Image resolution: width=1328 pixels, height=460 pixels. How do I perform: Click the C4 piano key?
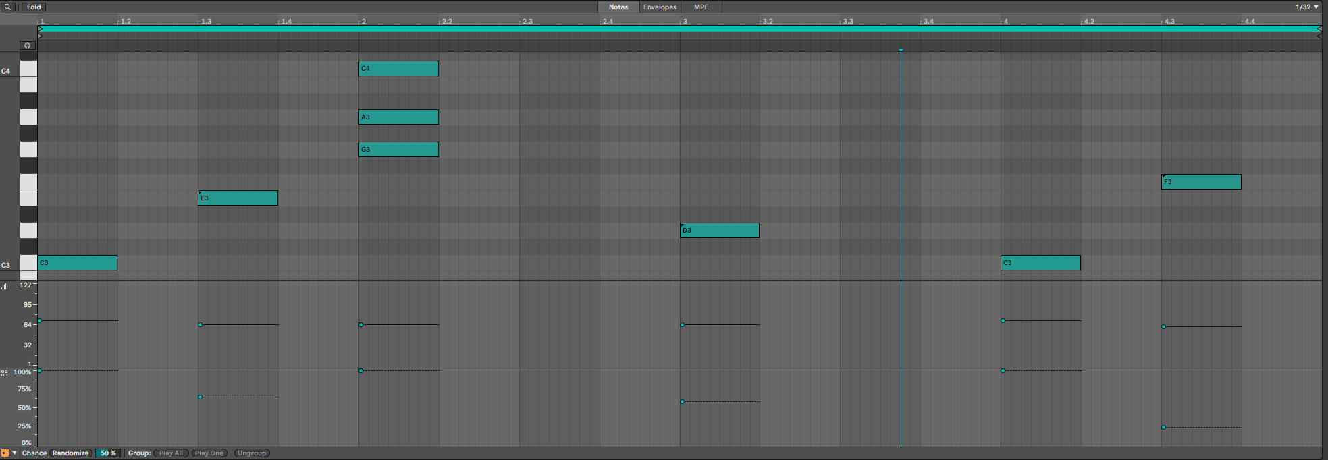[x=28, y=69]
